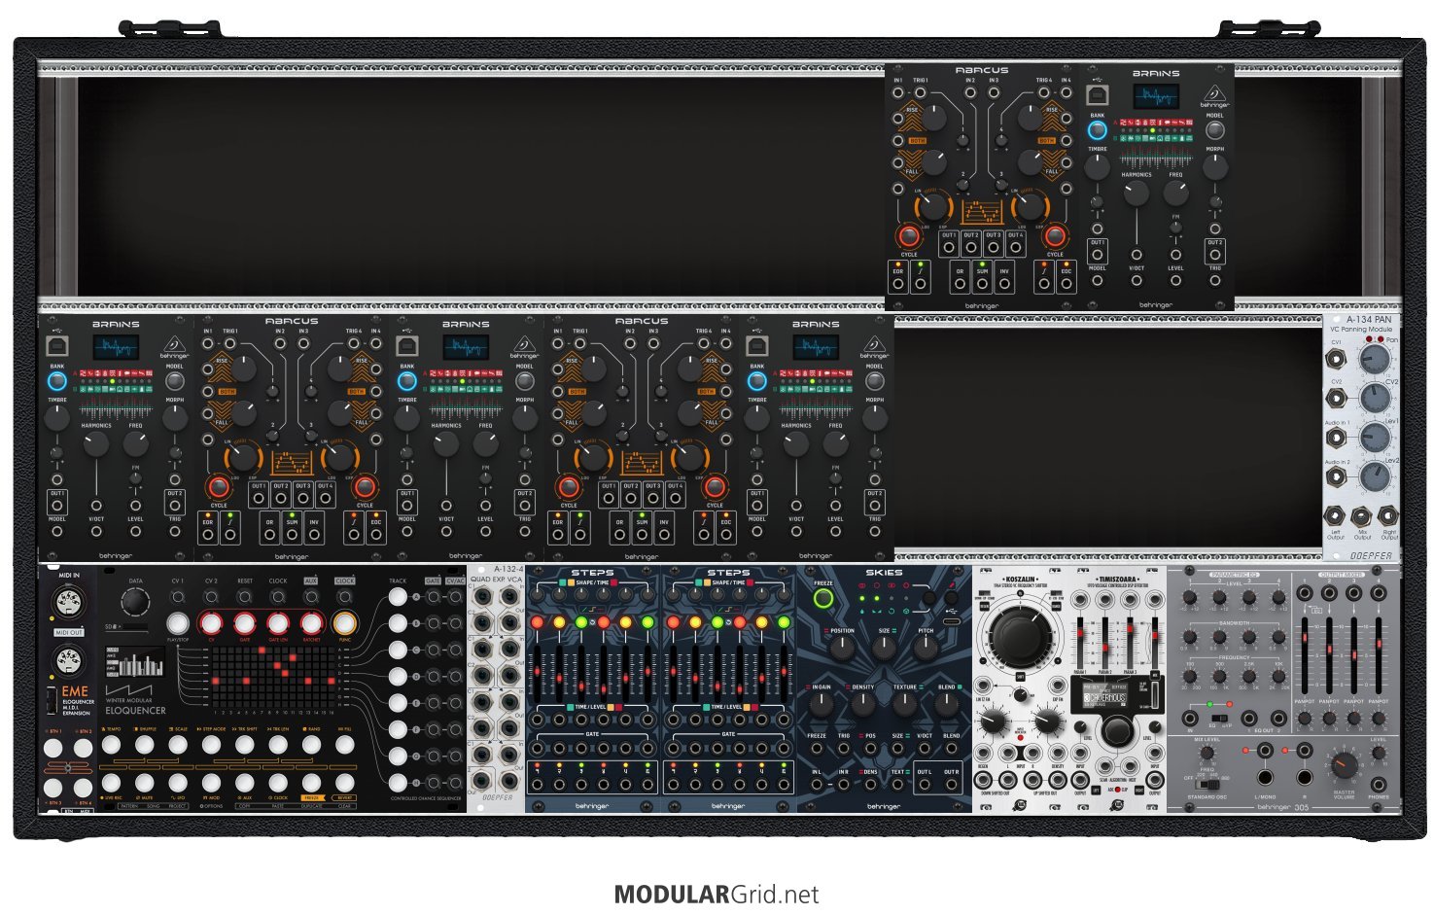This screenshot has height=915, width=1434.
Task: Trigger the RAND button on Eloquencer
Action: [311, 745]
